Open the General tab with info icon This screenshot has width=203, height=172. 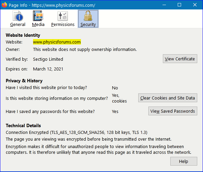[18, 19]
